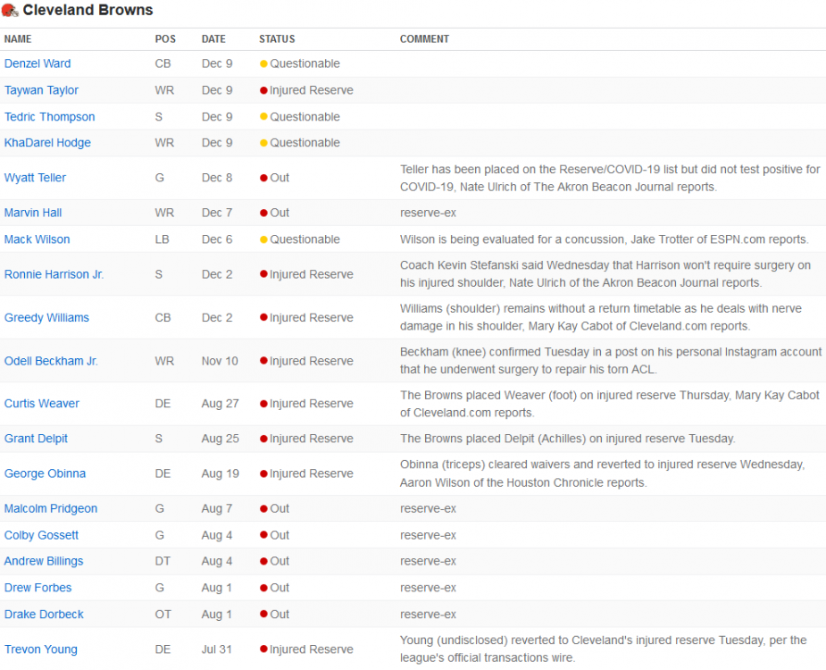Select the Trevon Young link
Viewport: 826px width, 670px height.
pyautogui.click(x=40, y=649)
